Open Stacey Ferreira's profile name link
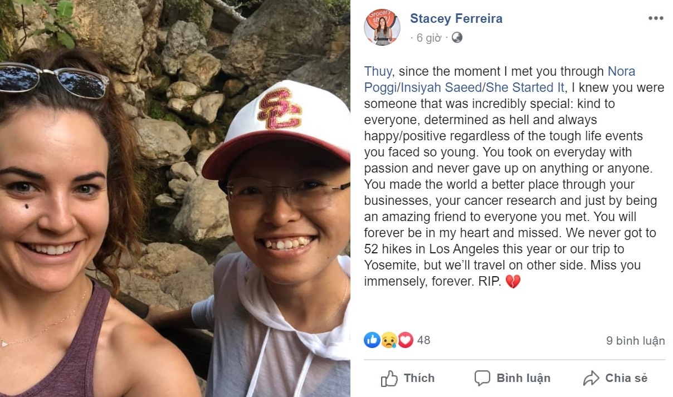This screenshot has height=397, width=673. [x=456, y=18]
